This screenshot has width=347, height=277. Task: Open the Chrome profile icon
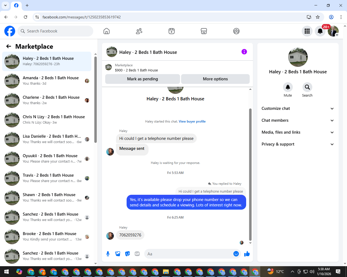(x=331, y=17)
